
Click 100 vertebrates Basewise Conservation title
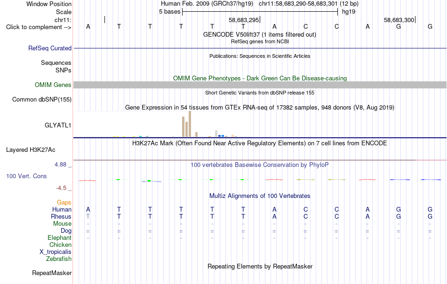click(x=260, y=165)
